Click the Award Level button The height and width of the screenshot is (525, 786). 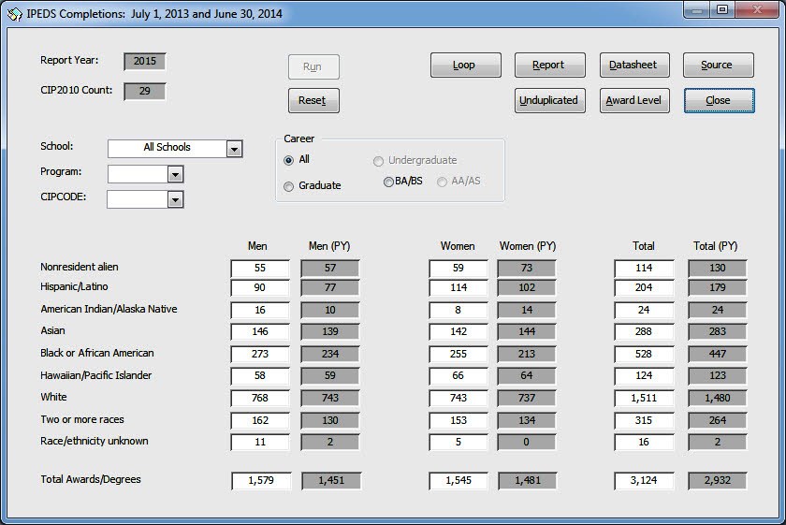point(634,101)
